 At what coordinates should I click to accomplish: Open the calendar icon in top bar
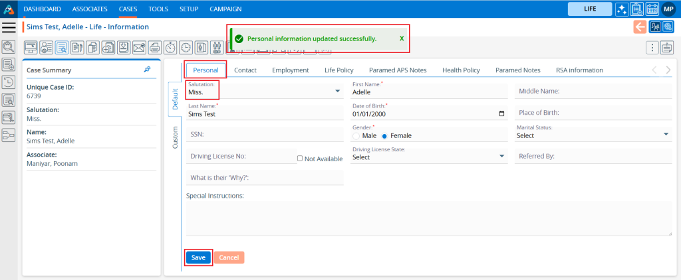(652, 9)
